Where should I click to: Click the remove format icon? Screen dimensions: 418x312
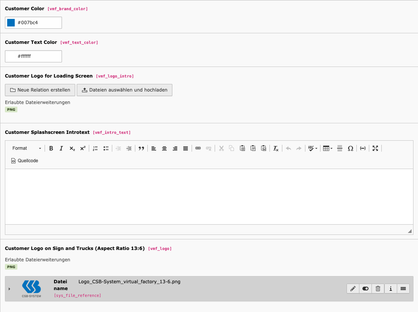276,149
